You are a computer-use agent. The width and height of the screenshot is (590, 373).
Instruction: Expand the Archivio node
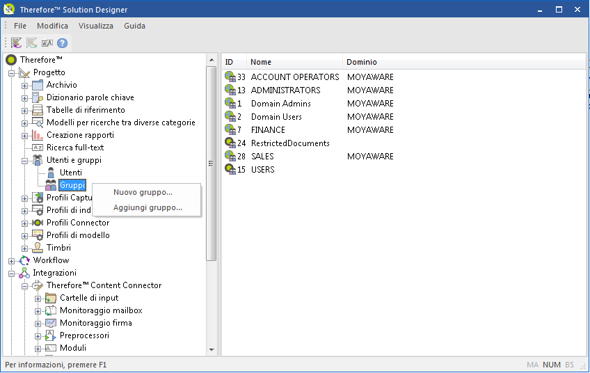point(25,86)
